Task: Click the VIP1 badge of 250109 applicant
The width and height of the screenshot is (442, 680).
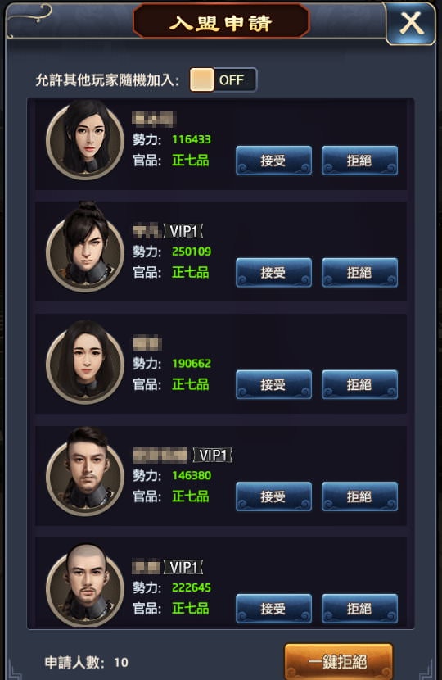Action: pos(183,231)
